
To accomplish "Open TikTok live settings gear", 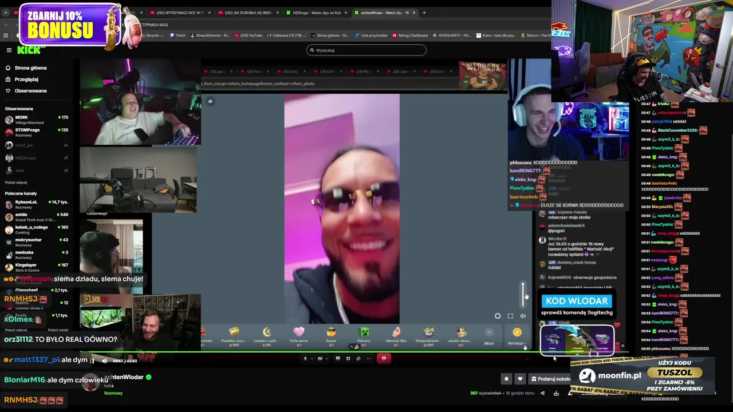I will click(498, 316).
